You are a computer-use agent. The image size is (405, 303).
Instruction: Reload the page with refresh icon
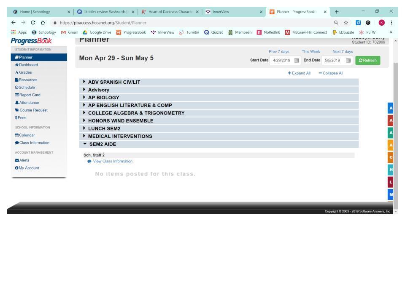click(33, 23)
